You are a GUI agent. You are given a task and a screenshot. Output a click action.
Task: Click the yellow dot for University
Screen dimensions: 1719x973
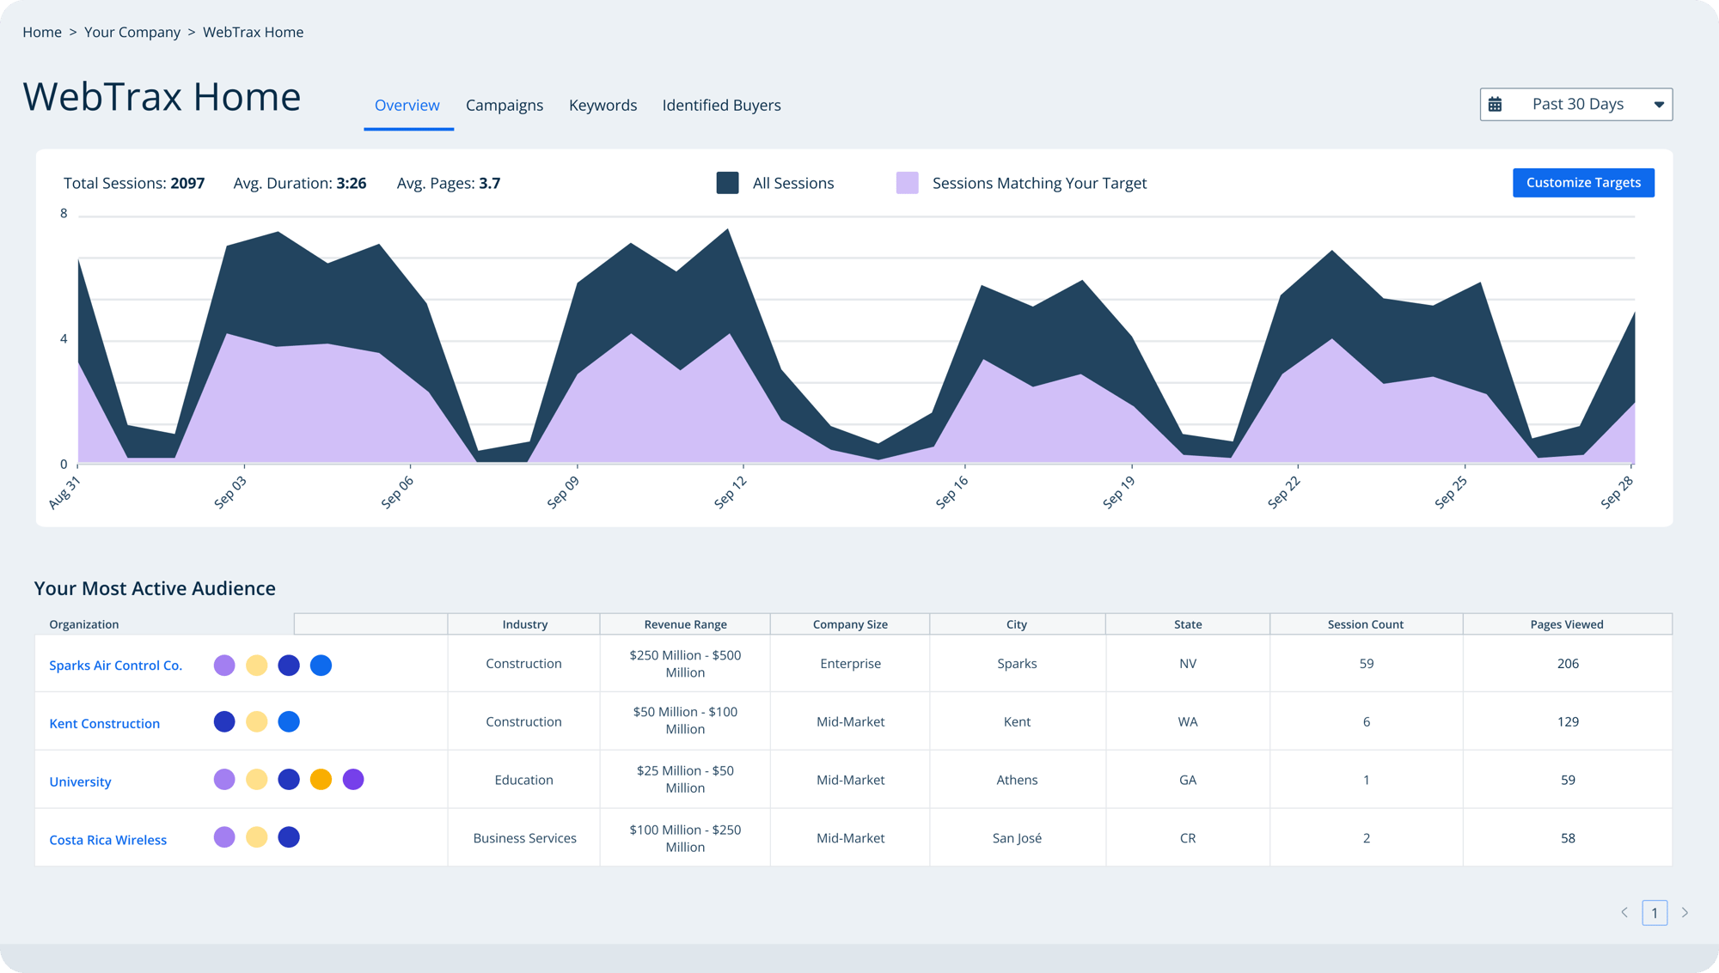256,779
